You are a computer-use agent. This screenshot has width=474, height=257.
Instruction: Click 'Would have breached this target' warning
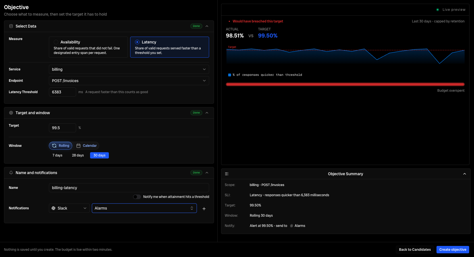[258, 21]
